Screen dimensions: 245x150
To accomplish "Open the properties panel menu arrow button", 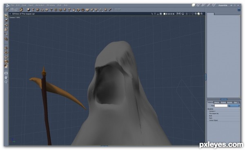I will tap(239, 10).
